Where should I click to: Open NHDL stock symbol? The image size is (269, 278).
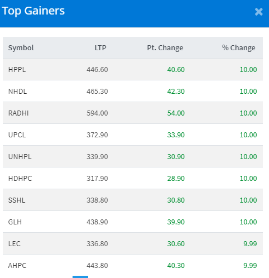[x=17, y=92]
